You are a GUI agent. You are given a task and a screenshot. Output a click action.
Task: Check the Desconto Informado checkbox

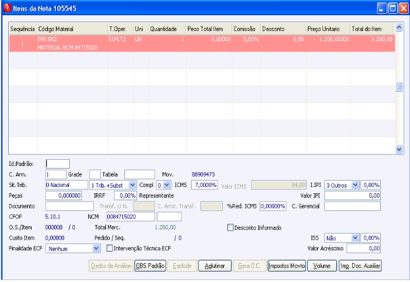pyautogui.click(x=230, y=228)
